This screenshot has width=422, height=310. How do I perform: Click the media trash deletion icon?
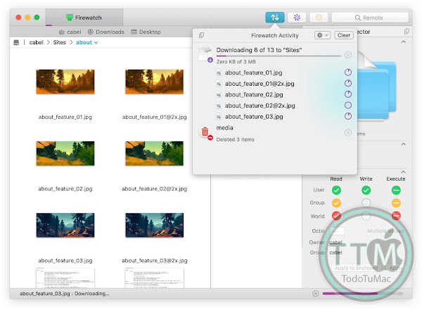[x=205, y=133]
